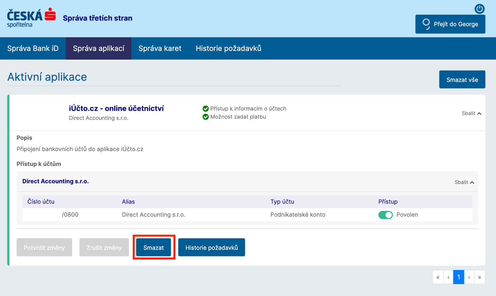Click the green check beside Přístup k informacím
This screenshot has height=296, width=496.
206,109
